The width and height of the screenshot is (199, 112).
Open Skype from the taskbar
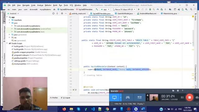coord(78,109)
